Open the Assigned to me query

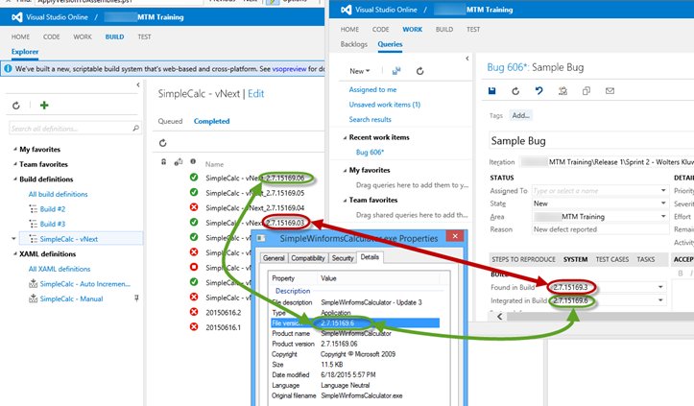point(372,89)
